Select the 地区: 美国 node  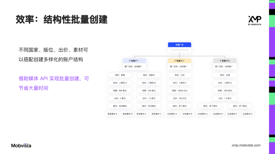[120, 75]
